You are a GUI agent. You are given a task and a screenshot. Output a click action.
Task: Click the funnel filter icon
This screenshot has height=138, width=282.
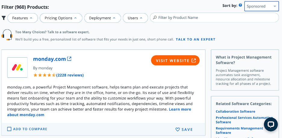point(4,18)
